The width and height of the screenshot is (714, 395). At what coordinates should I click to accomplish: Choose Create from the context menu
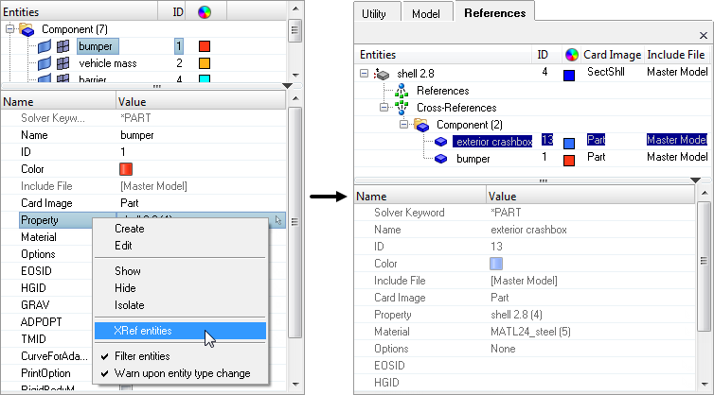click(x=180, y=229)
